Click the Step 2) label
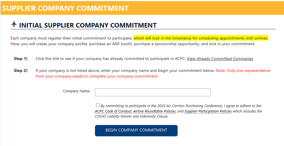 pyautogui.click(x=21, y=70)
